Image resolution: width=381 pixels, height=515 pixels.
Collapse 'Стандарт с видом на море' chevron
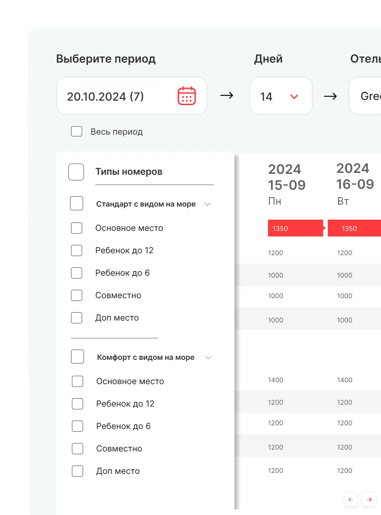[x=207, y=204]
